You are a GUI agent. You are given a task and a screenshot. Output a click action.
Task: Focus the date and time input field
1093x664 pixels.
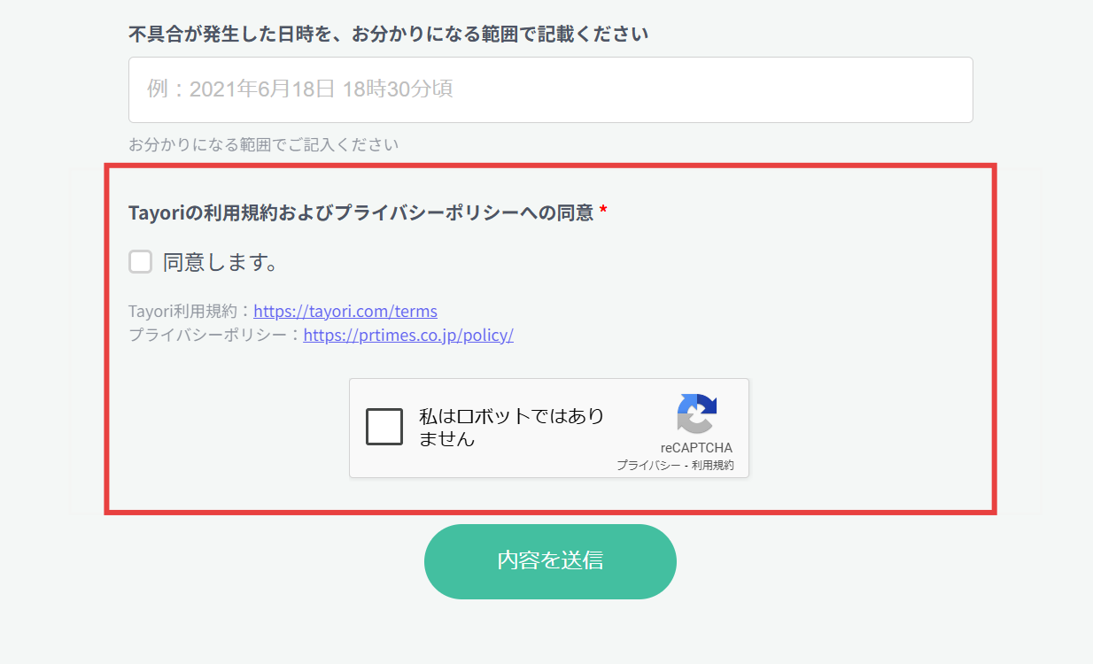(x=550, y=90)
